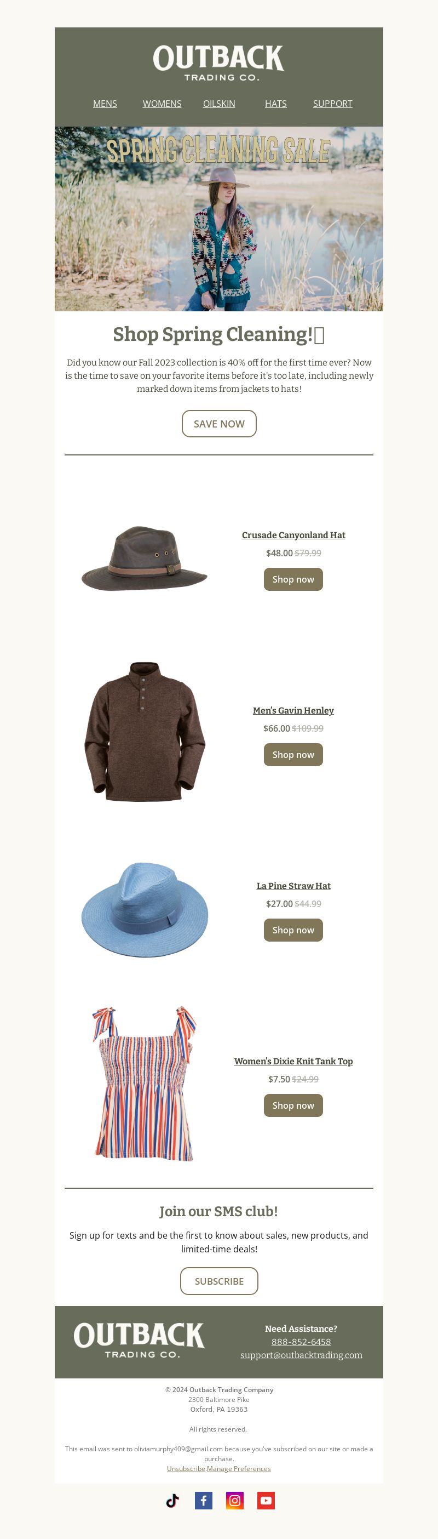
Task: Select the OILSKIN navigation link
Action: [x=219, y=104]
